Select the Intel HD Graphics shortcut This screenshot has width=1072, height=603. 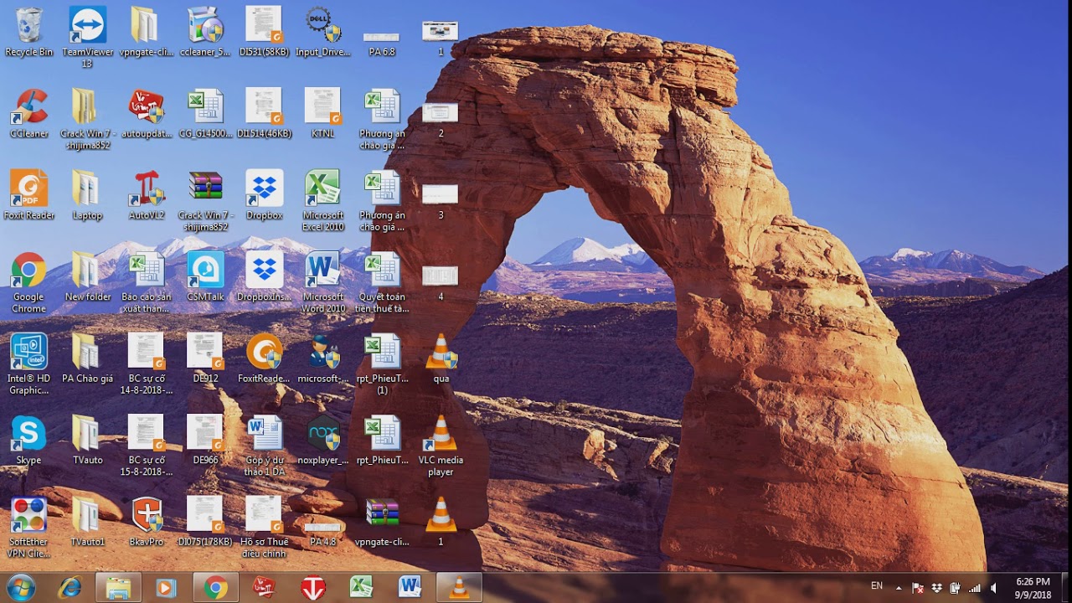pos(28,364)
